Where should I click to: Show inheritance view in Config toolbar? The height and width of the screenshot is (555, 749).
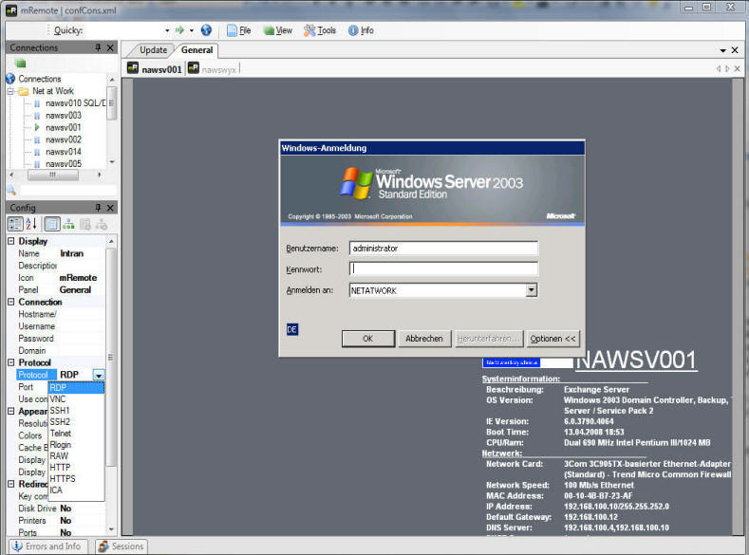pyautogui.click(x=68, y=224)
